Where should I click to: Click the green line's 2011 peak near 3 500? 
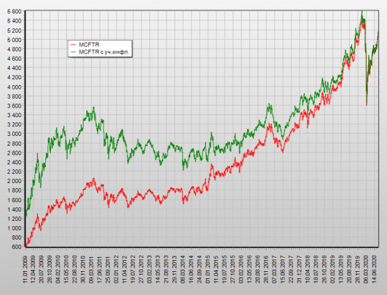click(x=94, y=108)
